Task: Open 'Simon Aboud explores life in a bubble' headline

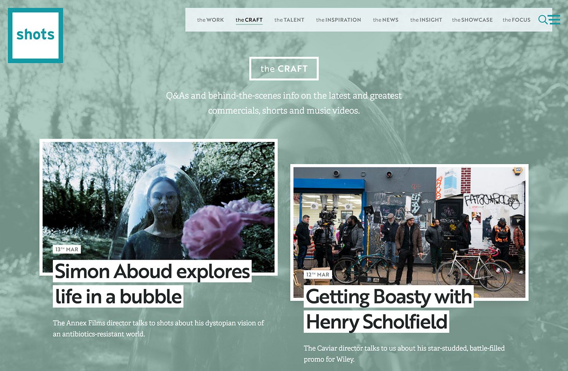Action: [152, 284]
